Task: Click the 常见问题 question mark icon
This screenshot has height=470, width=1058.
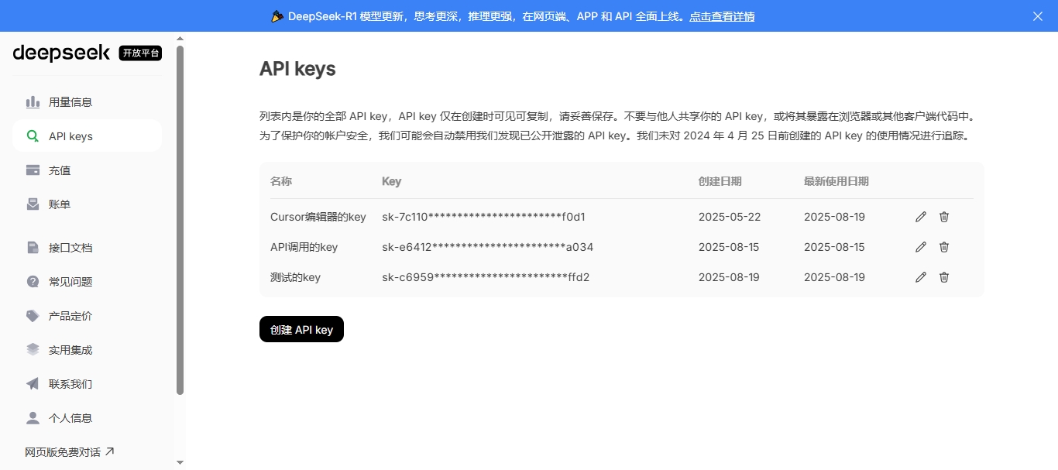Action: tap(33, 282)
